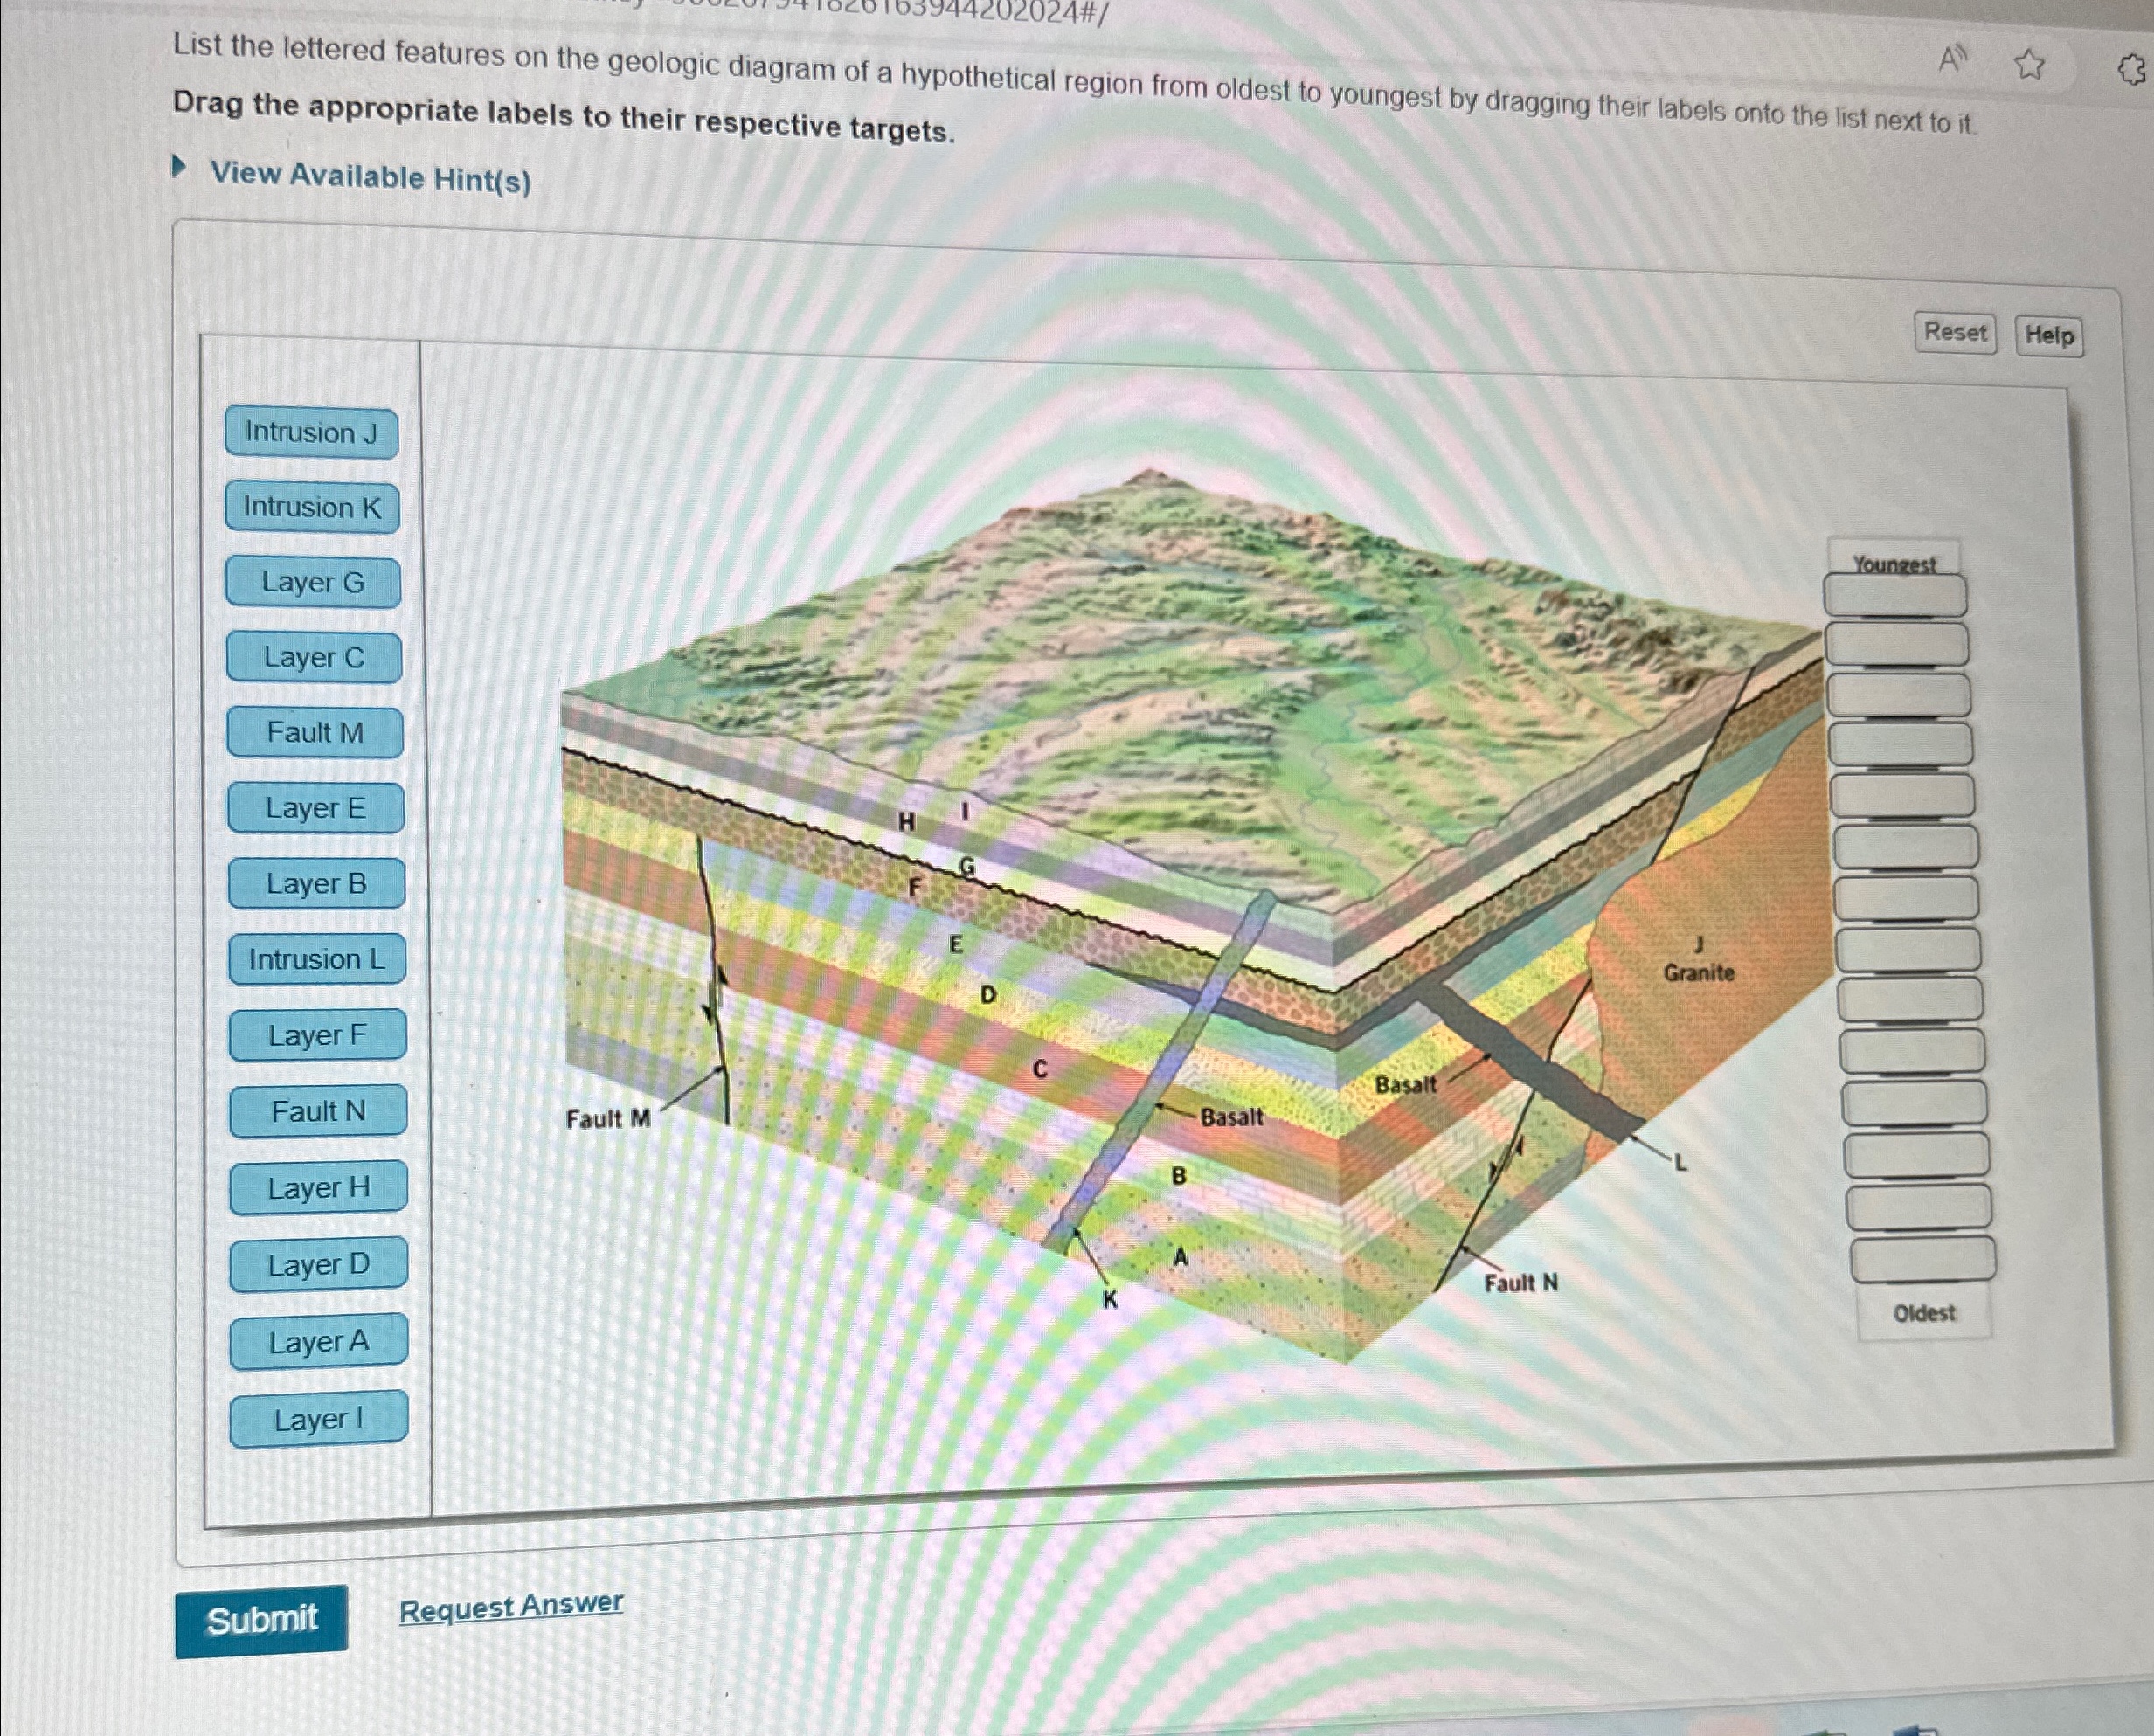Screen dimensions: 2154x1736
Task: Click the browser extensions puzzle icon
Action: pos(2132,70)
